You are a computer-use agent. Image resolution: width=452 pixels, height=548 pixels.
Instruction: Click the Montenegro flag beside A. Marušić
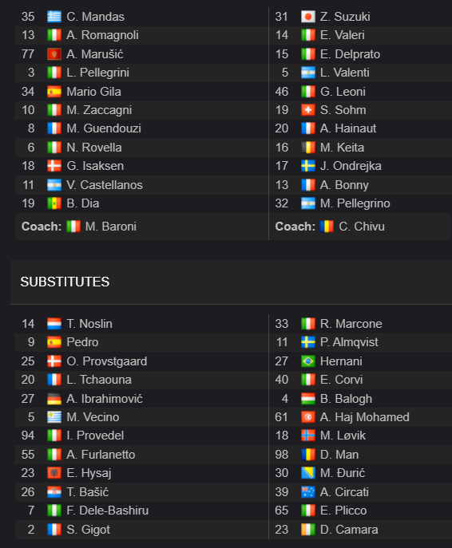(x=54, y=54)
